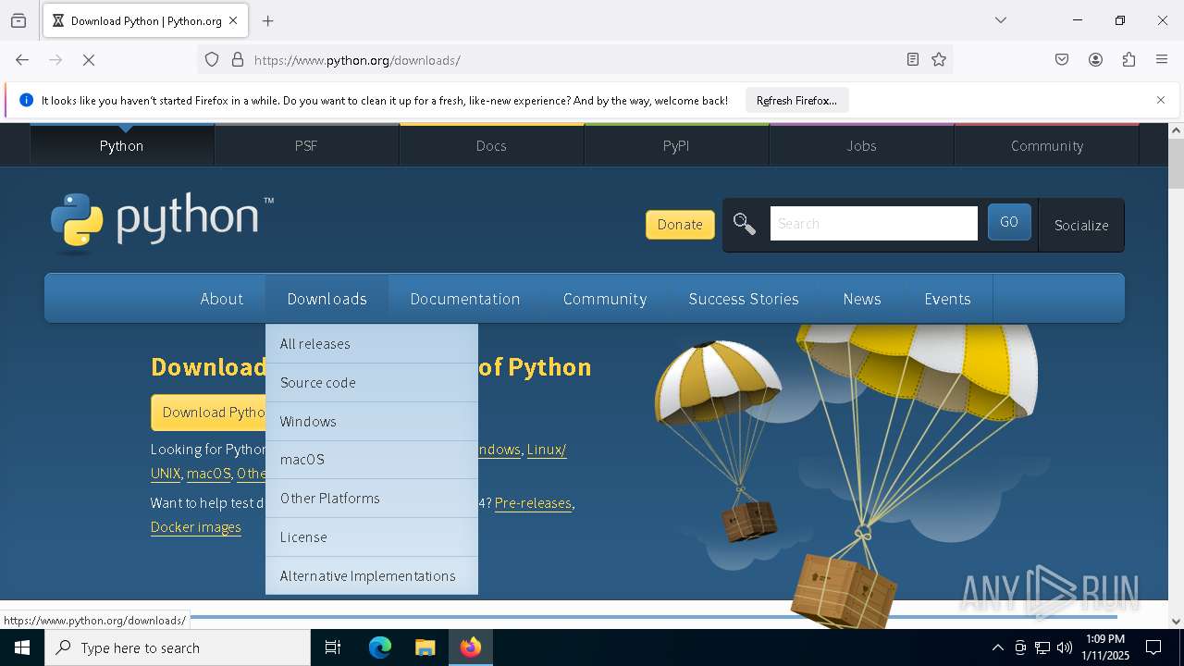Follow the Pre-releases link
Screen dimensions: 1184x666
533,503
